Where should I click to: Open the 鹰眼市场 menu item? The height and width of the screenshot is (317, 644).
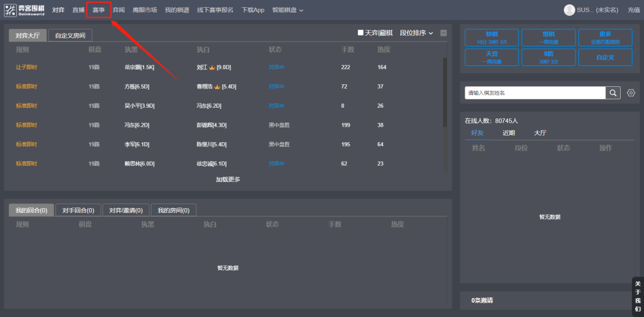[x=144, y=10]
